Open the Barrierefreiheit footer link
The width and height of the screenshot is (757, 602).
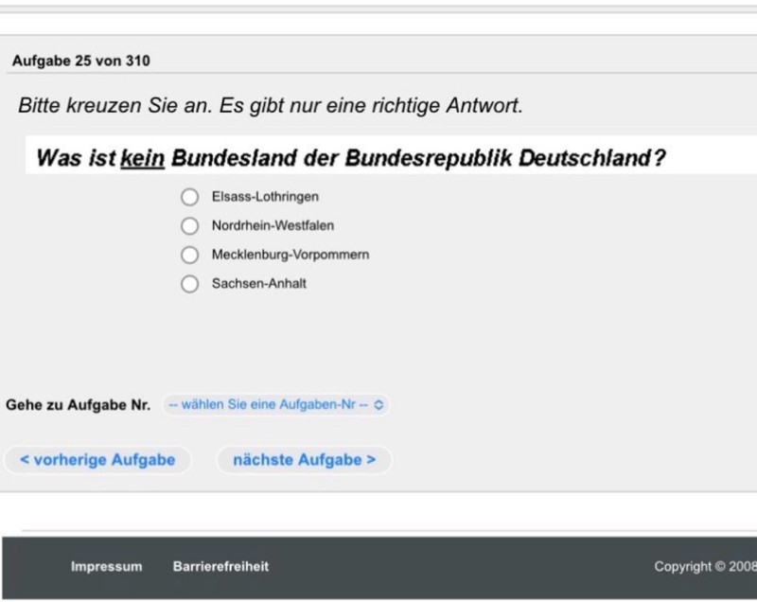pyautogui.click(x=220, y=567)
